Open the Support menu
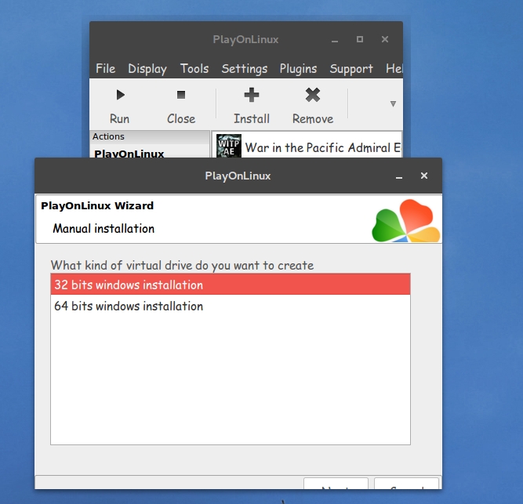The width and height of the screenshot is (523, 504). click(351, 69)
